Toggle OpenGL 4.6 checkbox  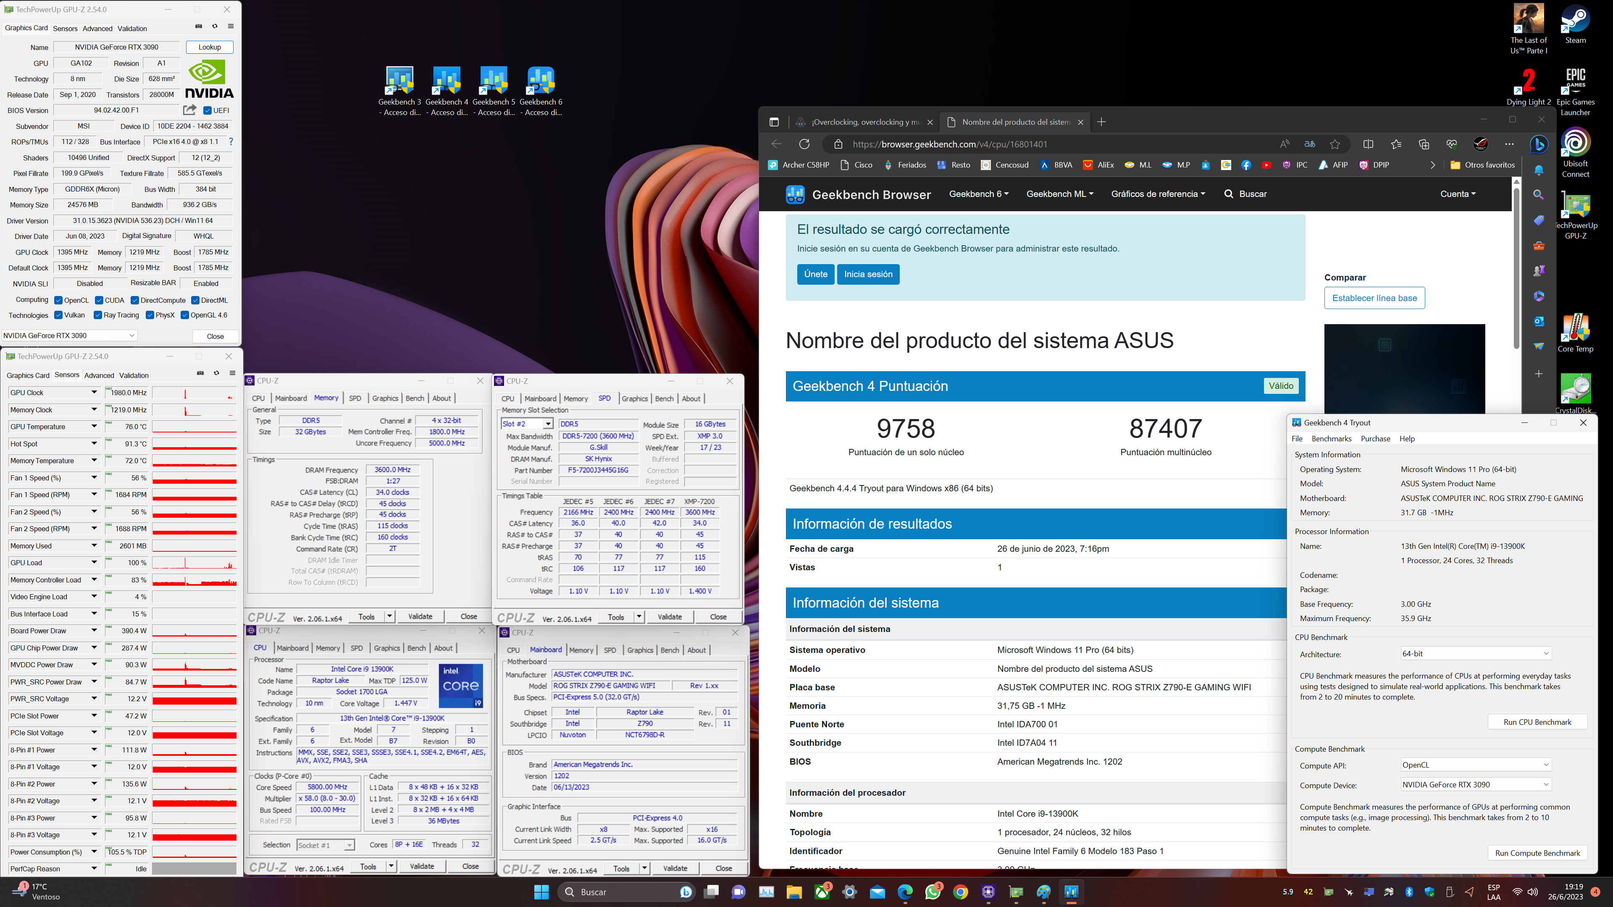click(185, 315)
